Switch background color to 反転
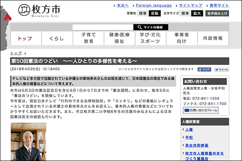The height and width of the screenshot is (161, 242). pyautogui.click(x=154, y=13)
